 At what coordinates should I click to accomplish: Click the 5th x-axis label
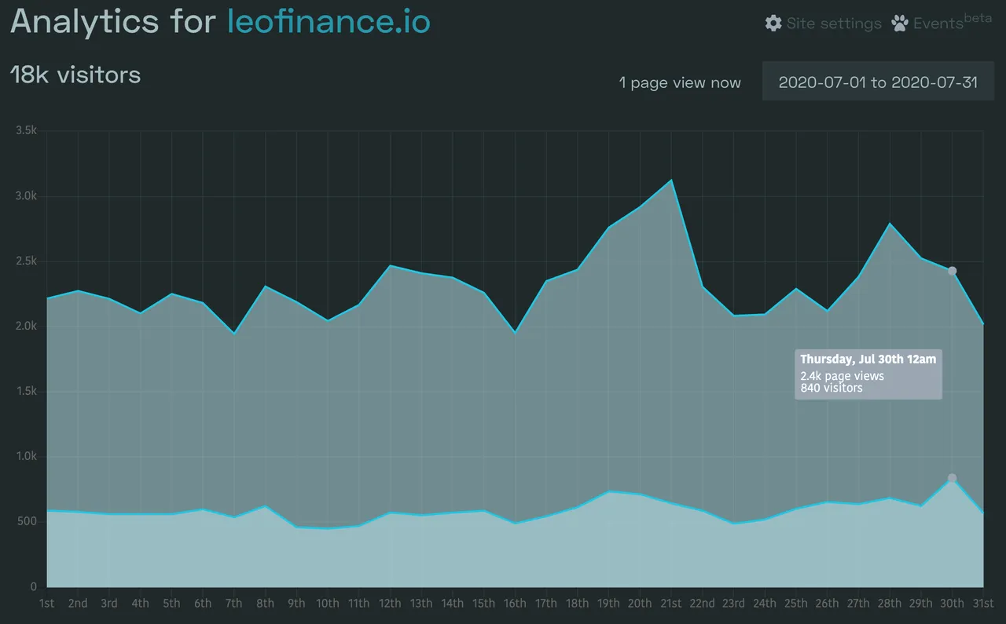(x=171, y=603)
